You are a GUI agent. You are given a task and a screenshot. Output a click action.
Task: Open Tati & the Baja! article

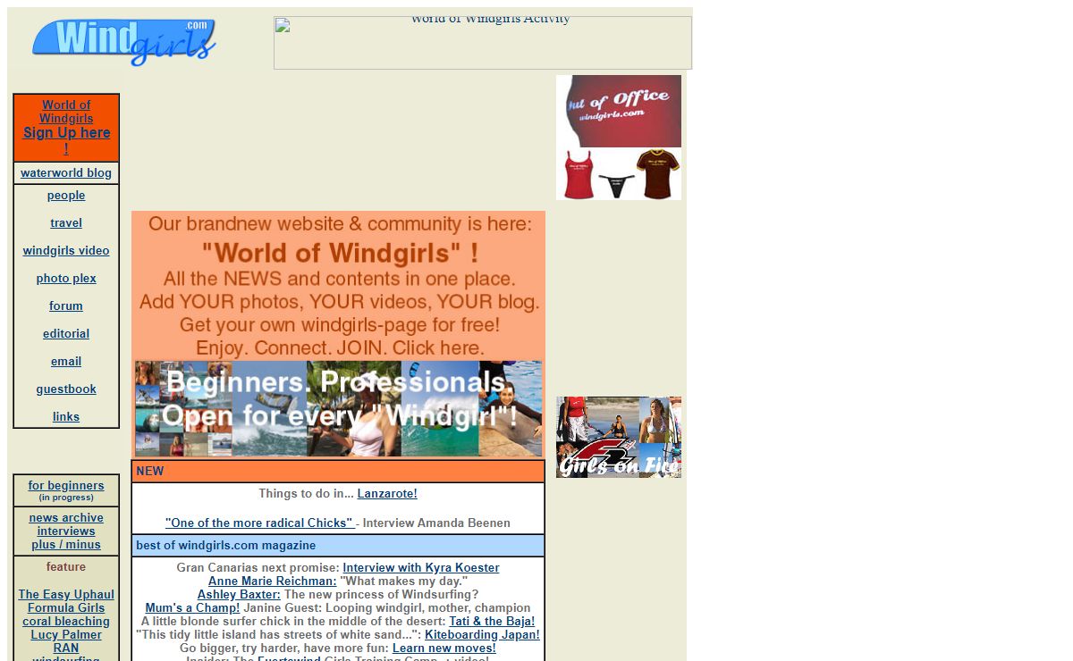click(492, 622)
